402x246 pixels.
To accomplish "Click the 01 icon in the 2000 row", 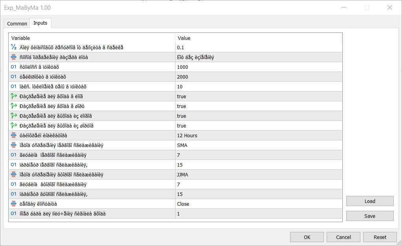I will pyautogui.click(x=14, y=77).
